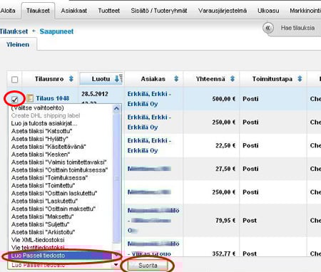Click the Tilausnro column header

point(49,79)
